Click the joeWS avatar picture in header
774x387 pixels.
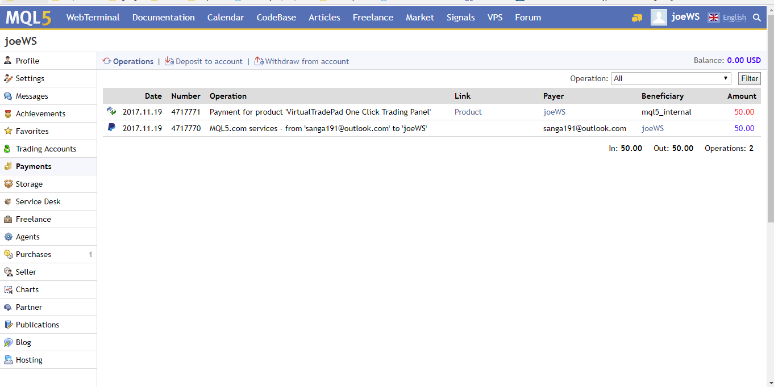click(659, 18)
